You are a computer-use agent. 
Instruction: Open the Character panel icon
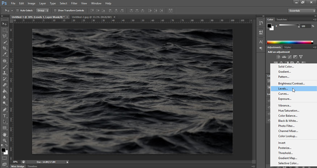pyautogui.click(x=261, y=42)
